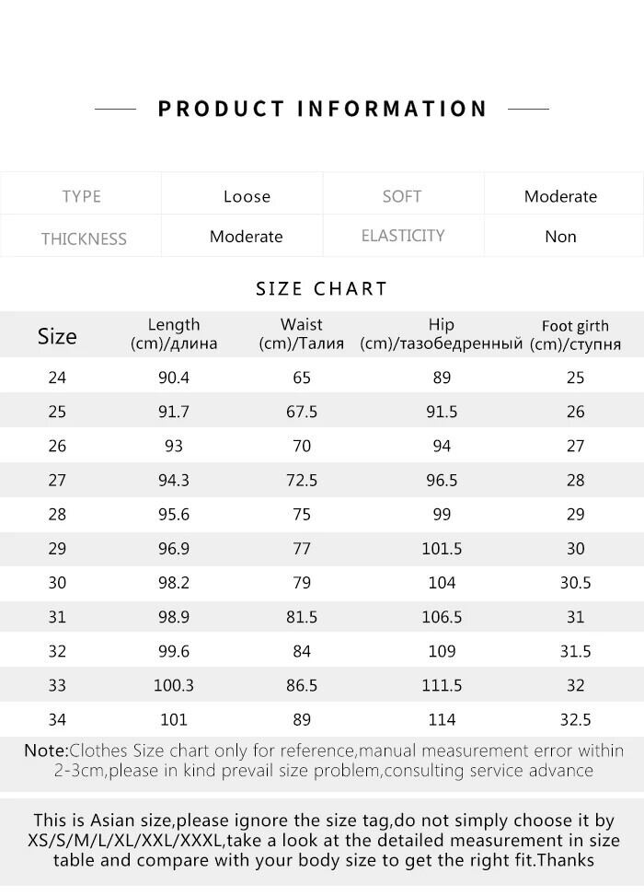
Task: Click the Note about manual measurement error
Action: [x=322, y=762]
